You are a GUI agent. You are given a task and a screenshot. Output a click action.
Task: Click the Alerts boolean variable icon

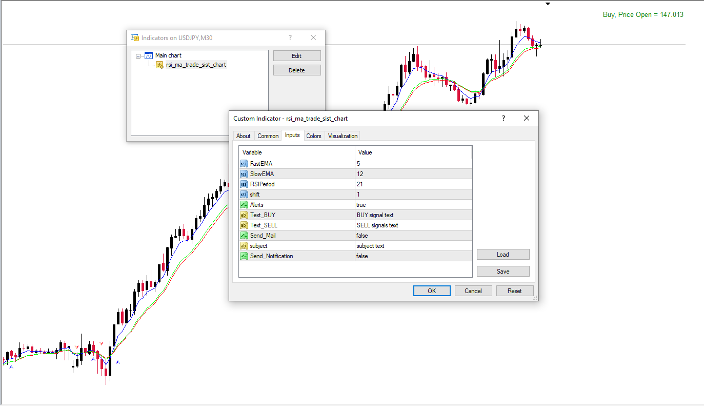pos(244,205)
